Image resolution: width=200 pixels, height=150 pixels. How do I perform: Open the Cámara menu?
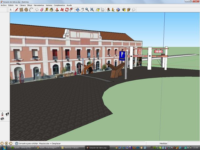22,5
